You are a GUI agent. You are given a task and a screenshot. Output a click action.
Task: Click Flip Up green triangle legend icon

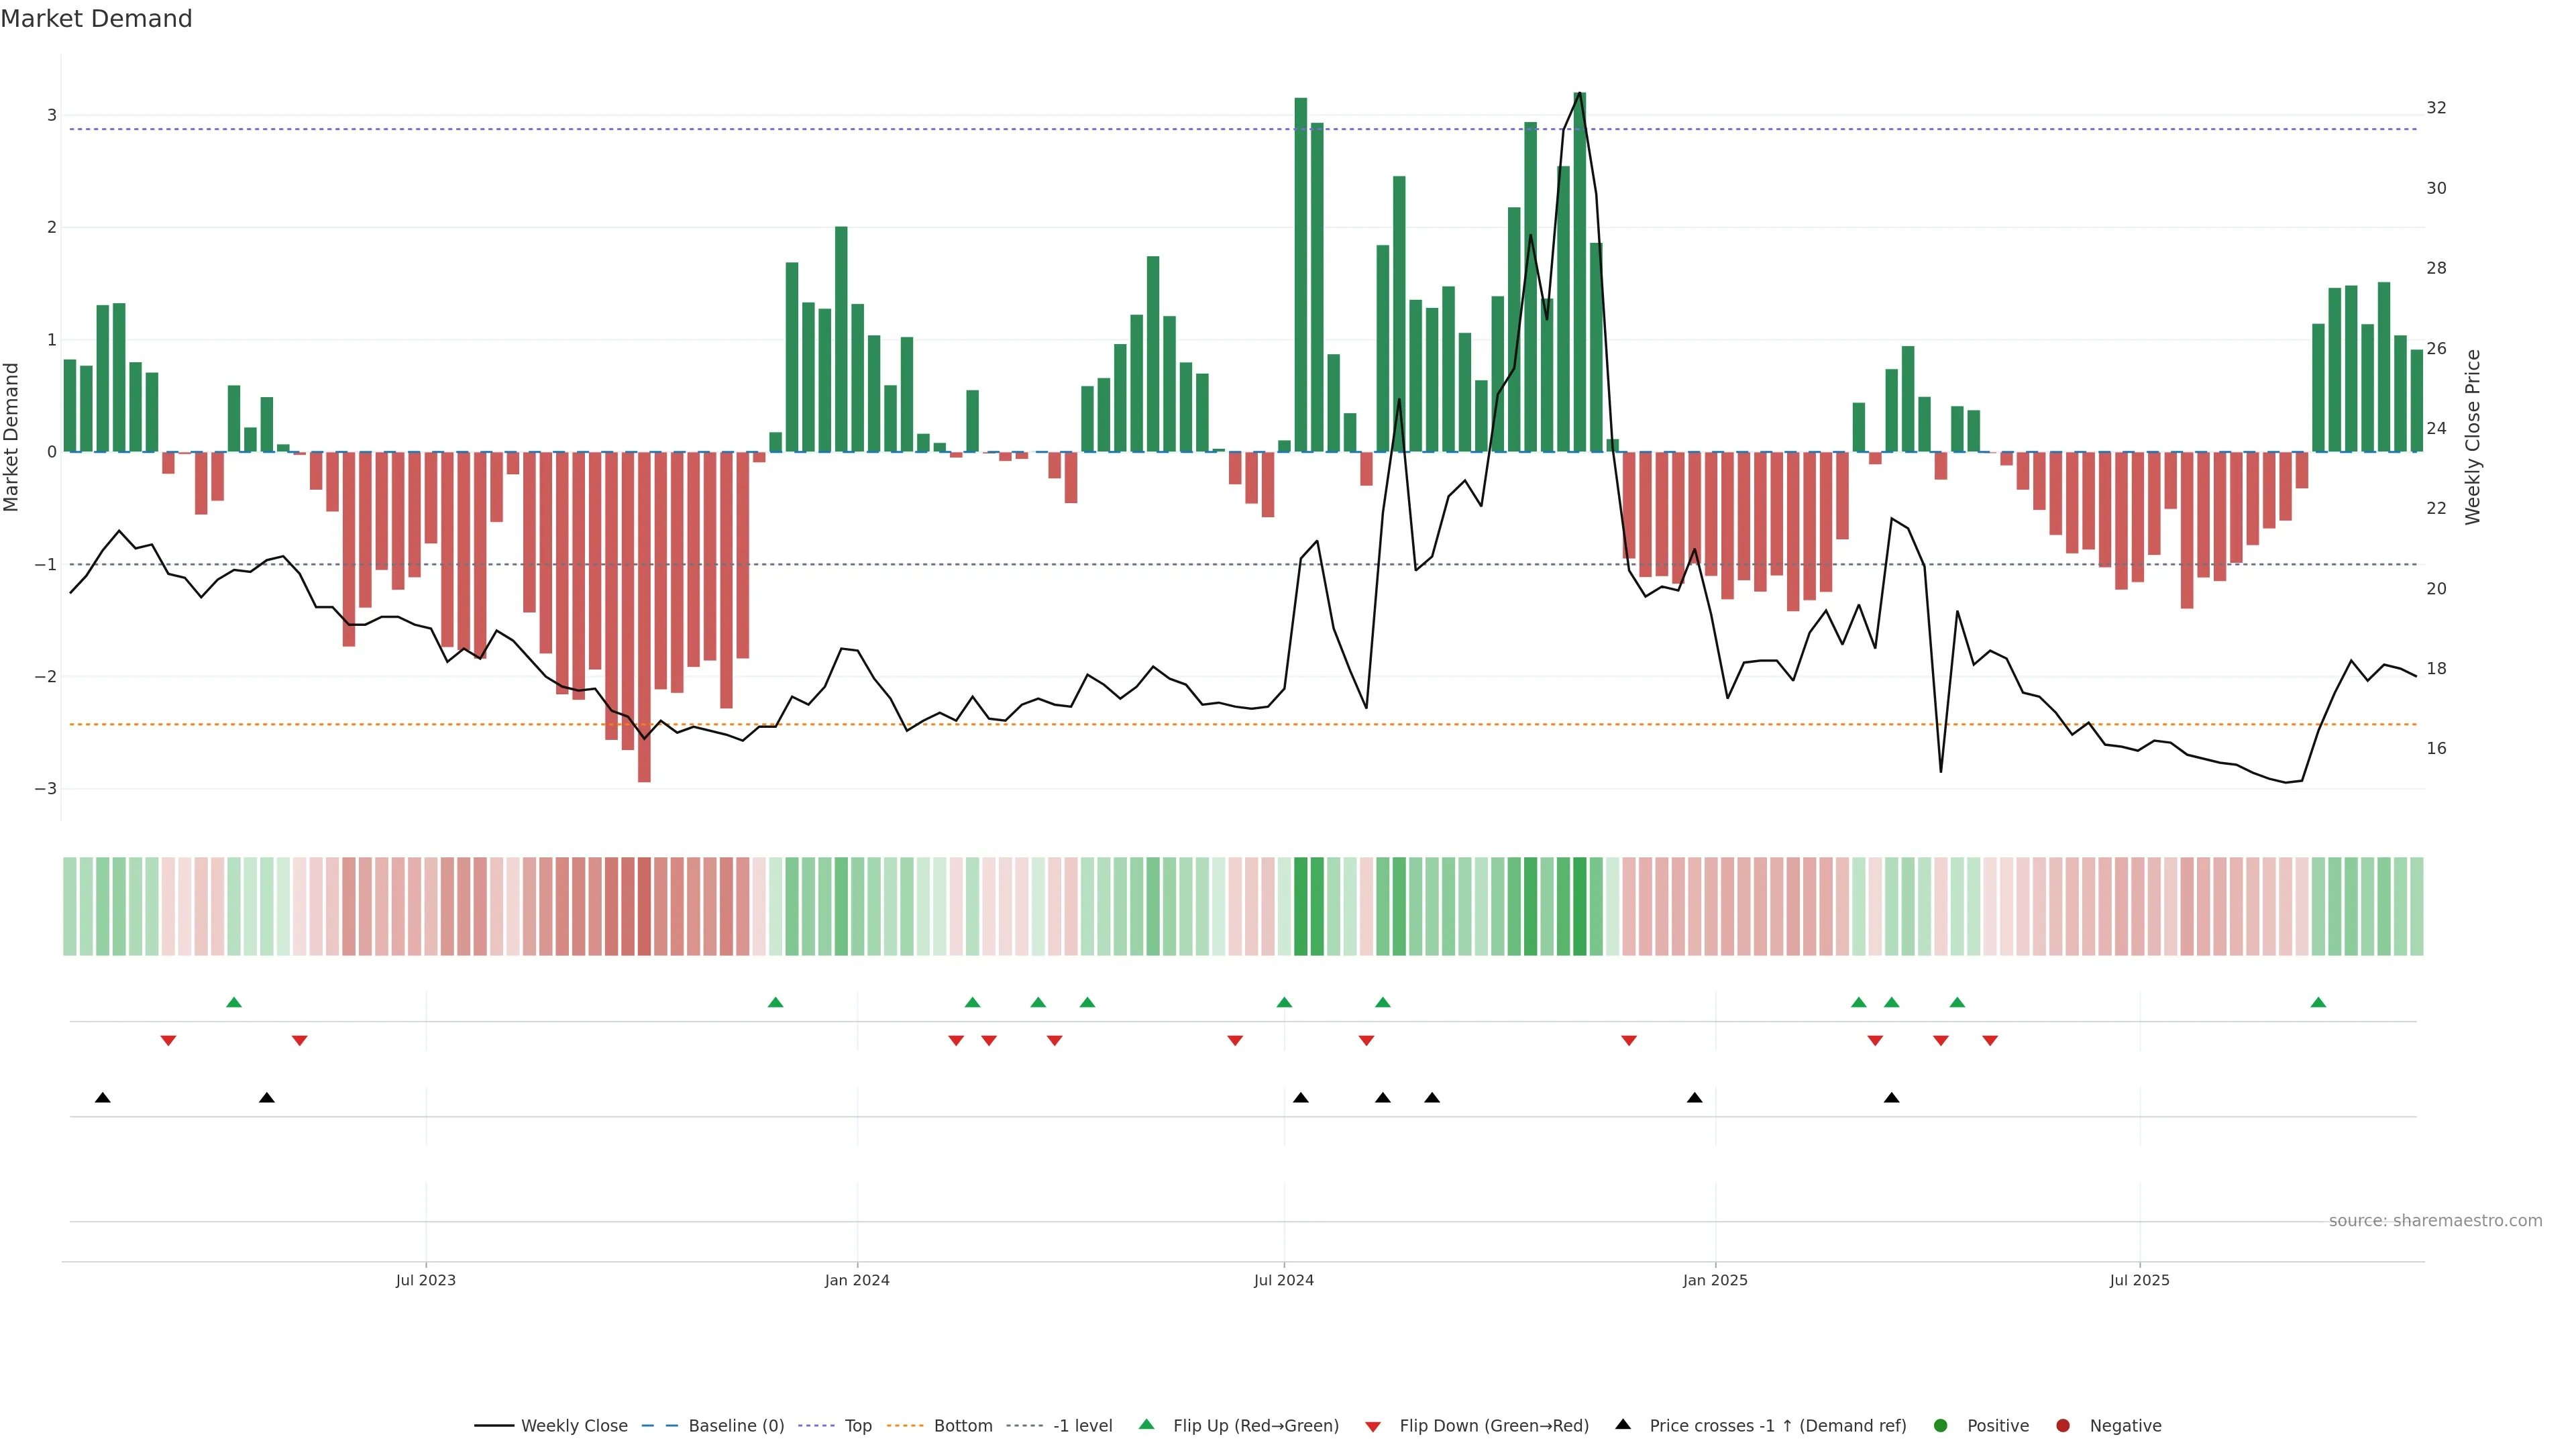1147,1424
